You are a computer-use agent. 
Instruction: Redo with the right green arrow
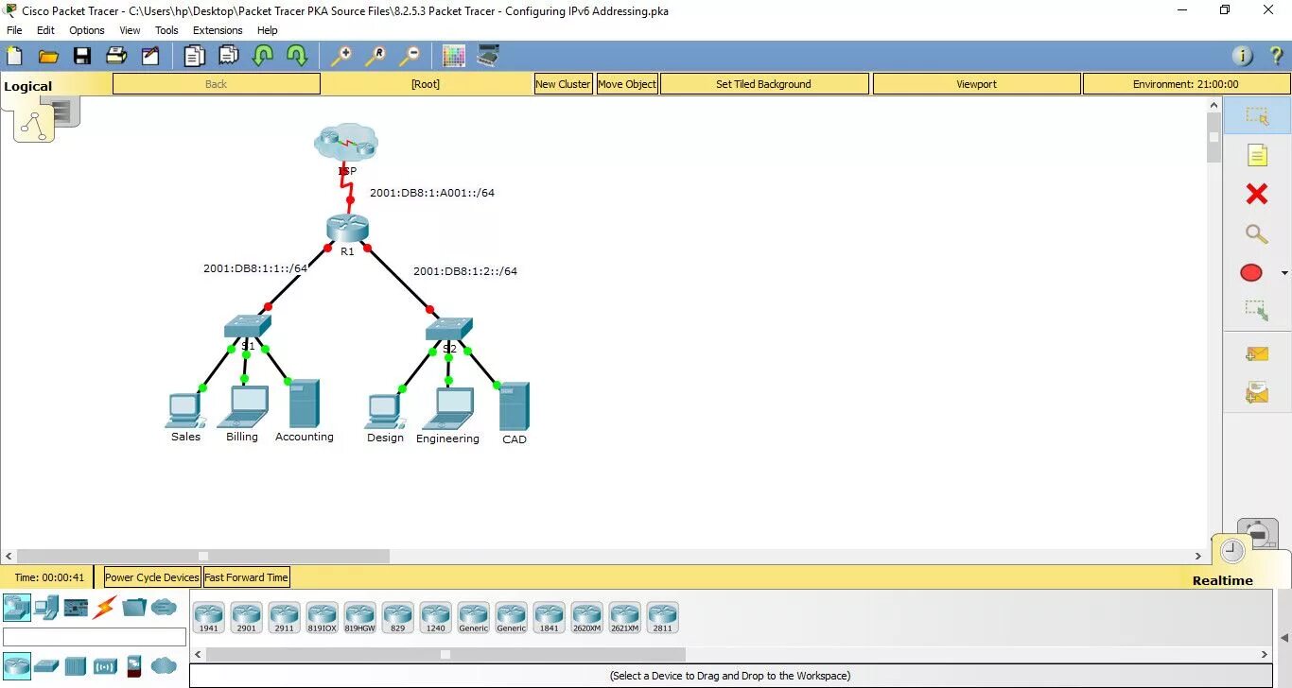tap(297, 56)
